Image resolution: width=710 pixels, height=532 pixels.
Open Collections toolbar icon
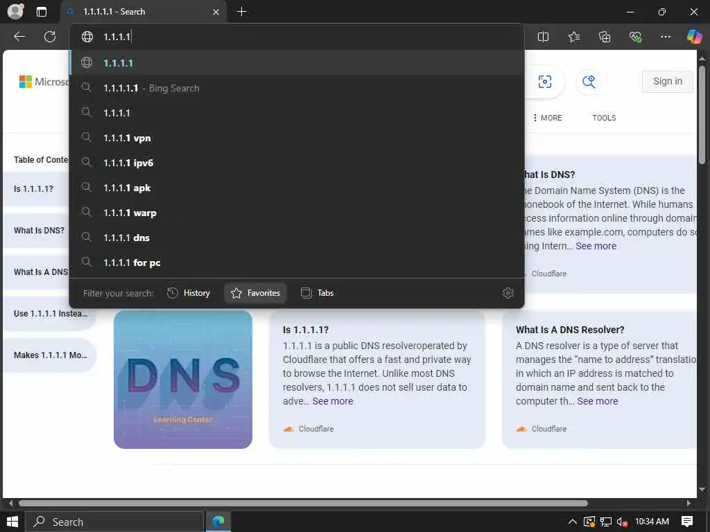pos(605,37)
